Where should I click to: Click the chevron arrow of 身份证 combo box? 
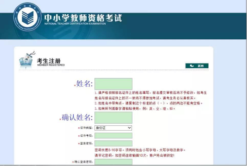click(129, 128)
